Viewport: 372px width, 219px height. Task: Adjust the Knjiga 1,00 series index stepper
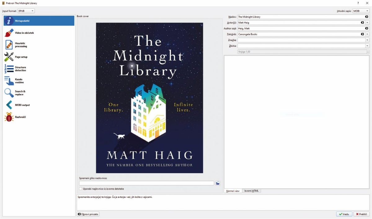(x=368, y=52)
